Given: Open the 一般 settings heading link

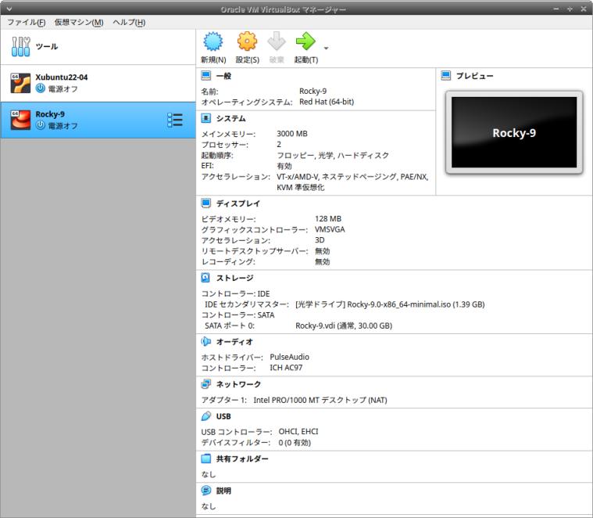Looking at the screenshot, I should (223, 76).
